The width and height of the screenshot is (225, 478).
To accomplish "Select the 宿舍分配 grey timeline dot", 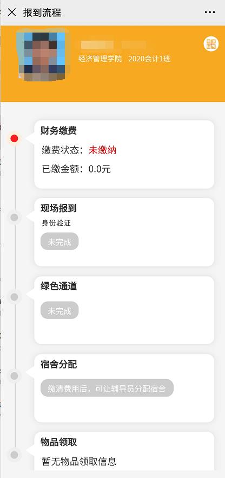I will click(x=14, y=376).
